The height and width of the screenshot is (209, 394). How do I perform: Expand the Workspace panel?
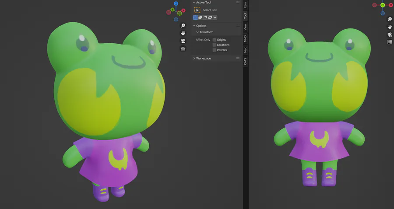pyautogui.click(x=194, y=58)
